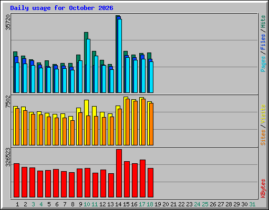269x210 pixels.
Task: Click green weekend day label 10
Action: 87,204
